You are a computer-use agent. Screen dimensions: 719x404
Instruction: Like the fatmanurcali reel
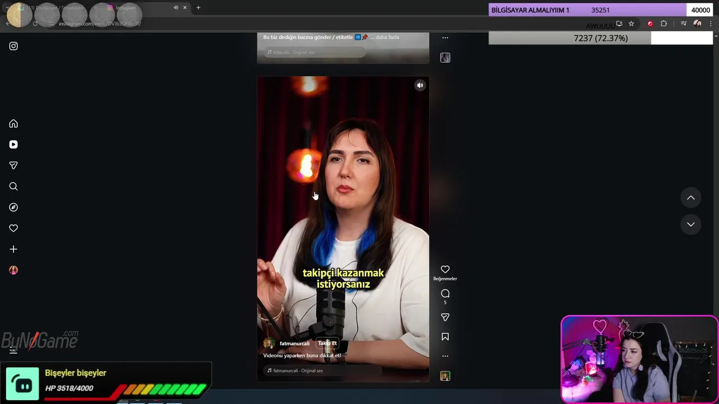[445, 269]
